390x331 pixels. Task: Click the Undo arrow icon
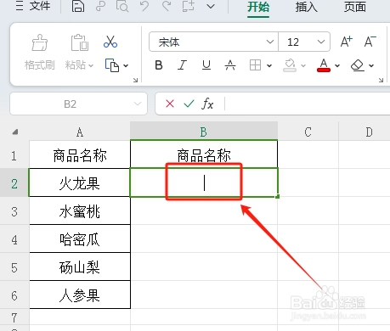pyautogui.click(x=144, y=6)
